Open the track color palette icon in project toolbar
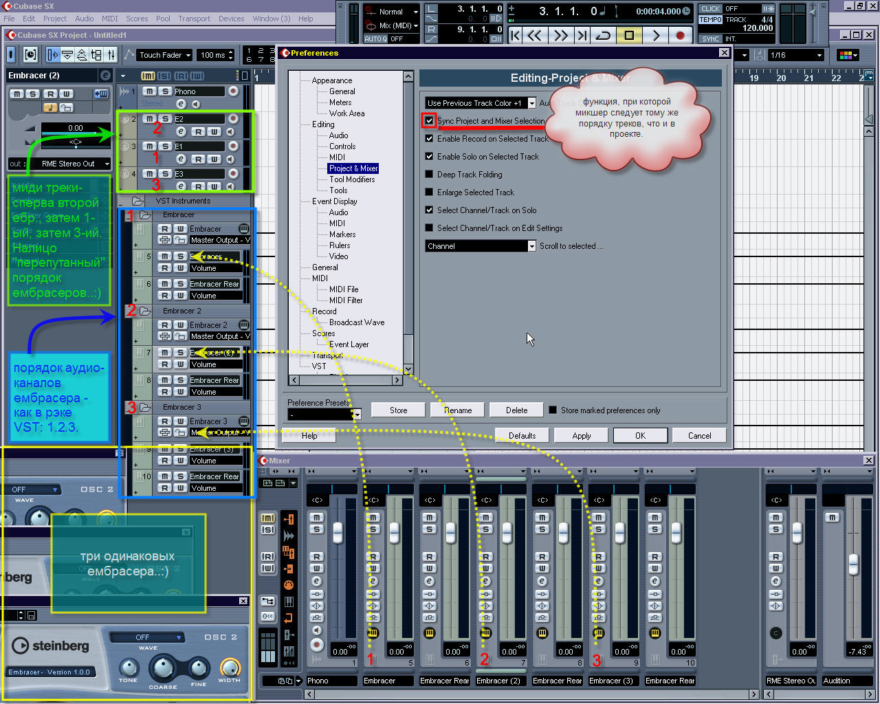The width and height of the screenshot is (880, 704). tap(847, 55)
